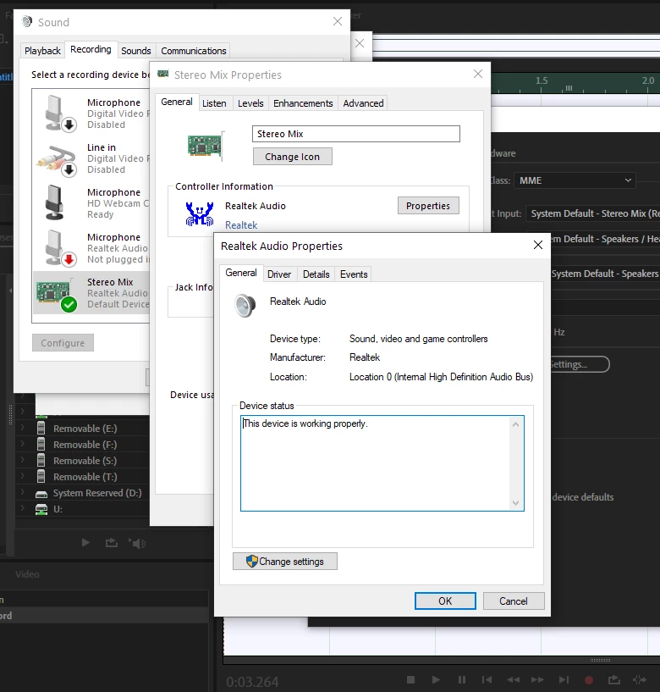Click the 1.5 mark on the timeline ruler
Viewport: 660px width, 692px height.
(542, 81)
